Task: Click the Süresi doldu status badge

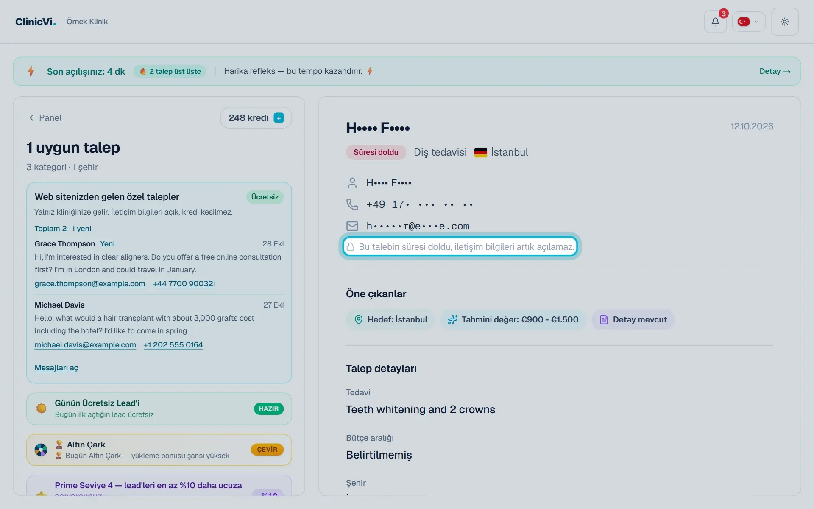Action: (376, 152)
